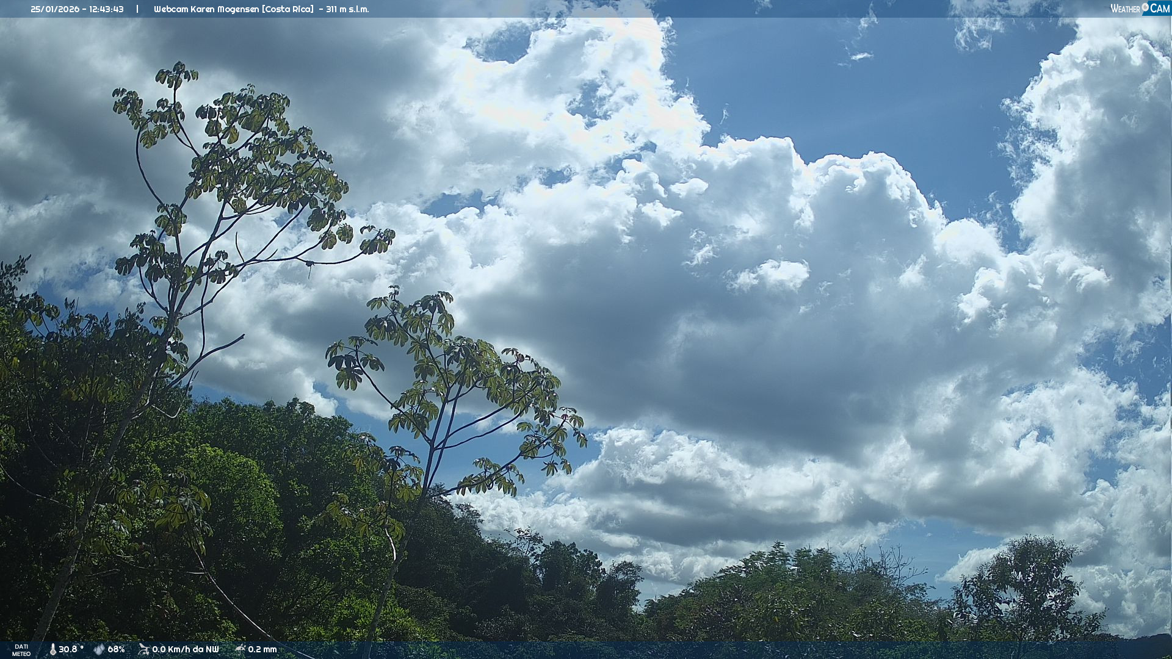Viewport: 1172px width, 659px height.
Task: Click the 0.0 Km/h da NW wind reading
Action: [185, 649]
